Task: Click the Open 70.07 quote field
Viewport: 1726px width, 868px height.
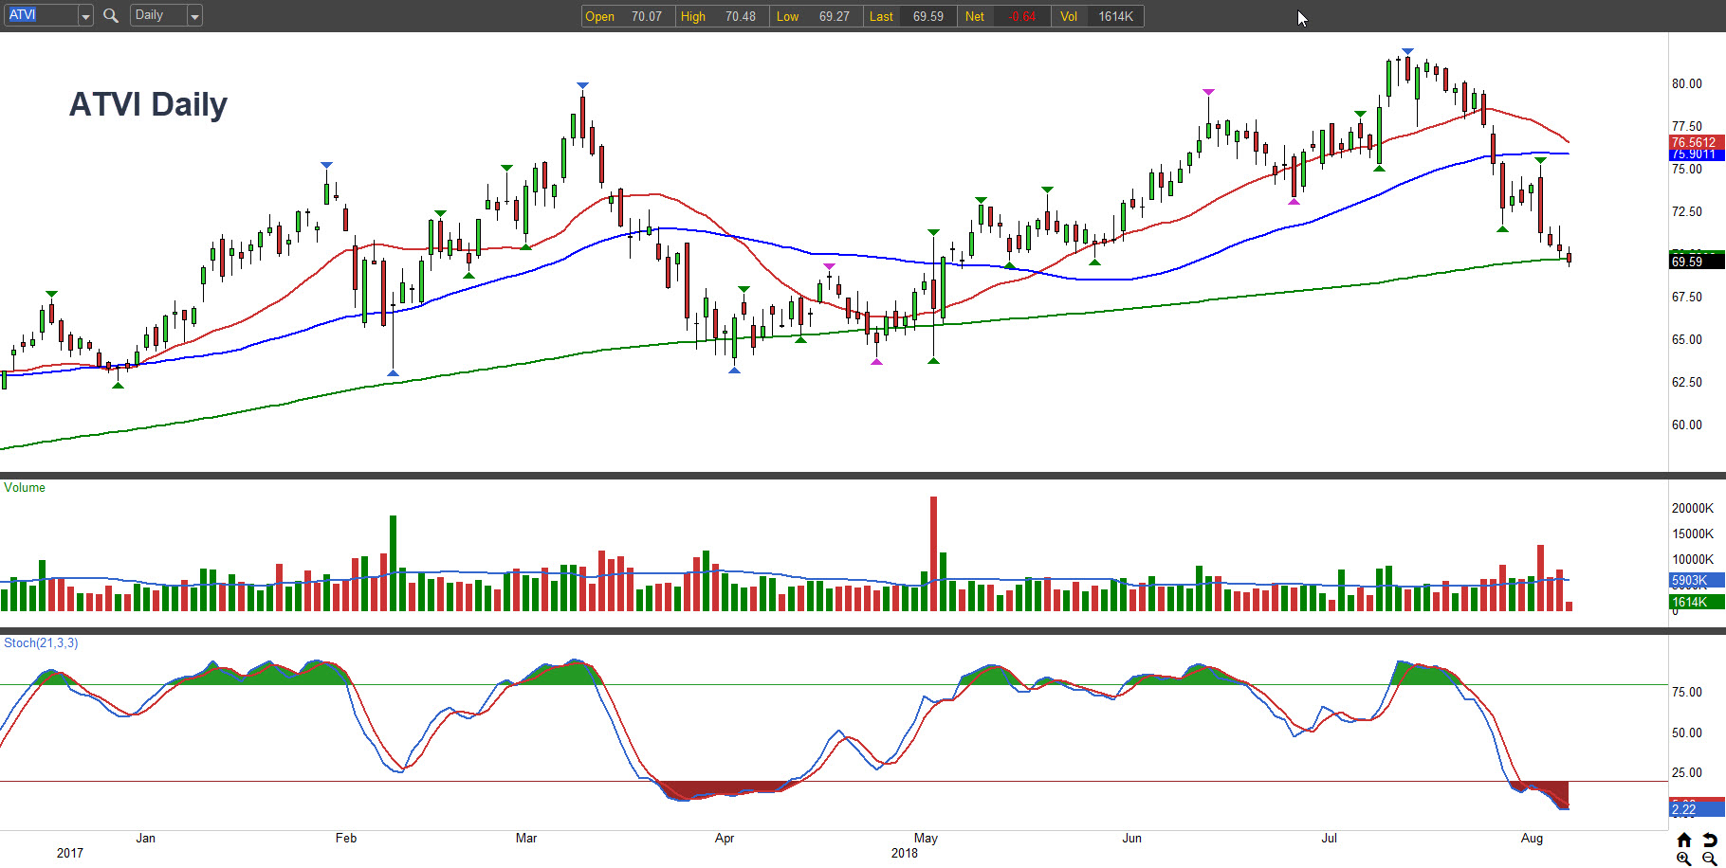Action: [628, 16]
